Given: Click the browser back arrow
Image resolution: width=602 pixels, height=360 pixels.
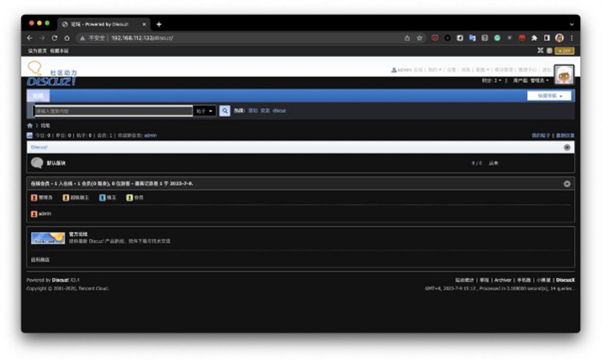Looking at the screenshot, I should pyautogui.click(x=29, y=38).
